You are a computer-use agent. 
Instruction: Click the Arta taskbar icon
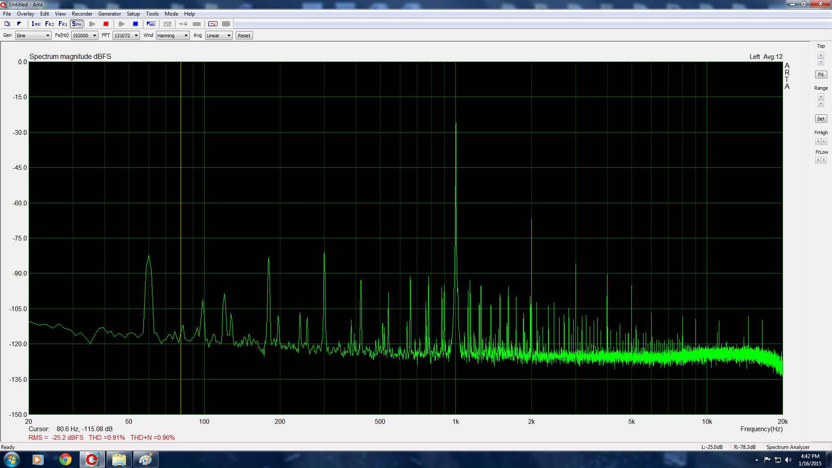pos(92,459)
